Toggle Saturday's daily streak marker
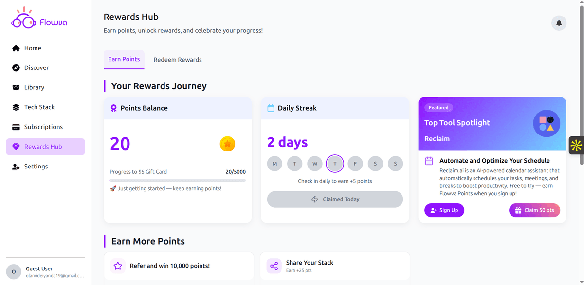The image size is (584, 285). (375, 164)
